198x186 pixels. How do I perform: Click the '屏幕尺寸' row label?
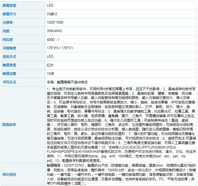click(x=9, y=14)
